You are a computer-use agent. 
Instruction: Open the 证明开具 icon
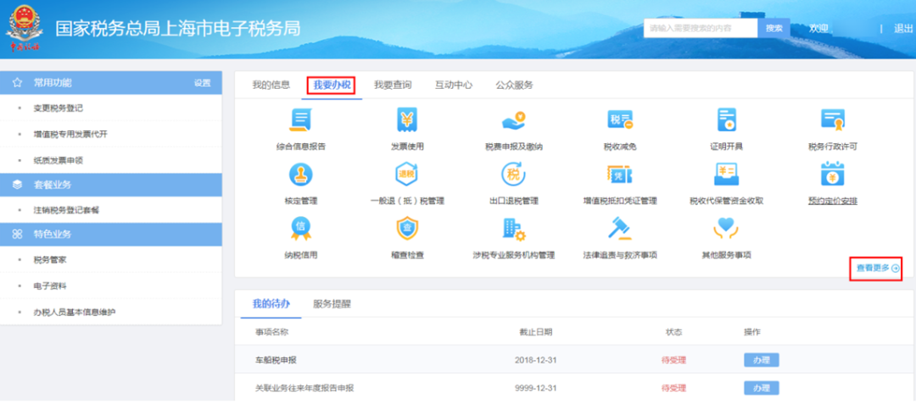(726, 121)
